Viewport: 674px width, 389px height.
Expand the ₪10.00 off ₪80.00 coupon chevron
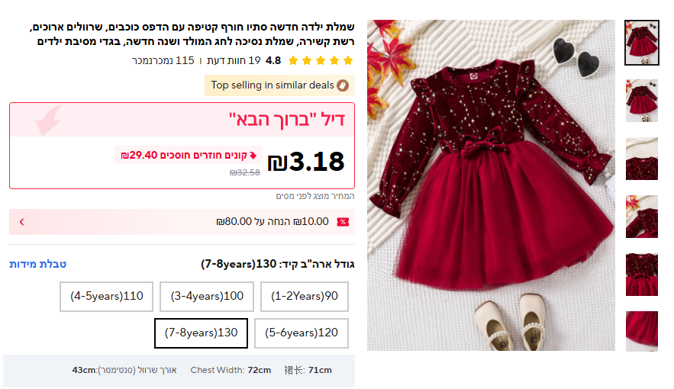(22, 222)
